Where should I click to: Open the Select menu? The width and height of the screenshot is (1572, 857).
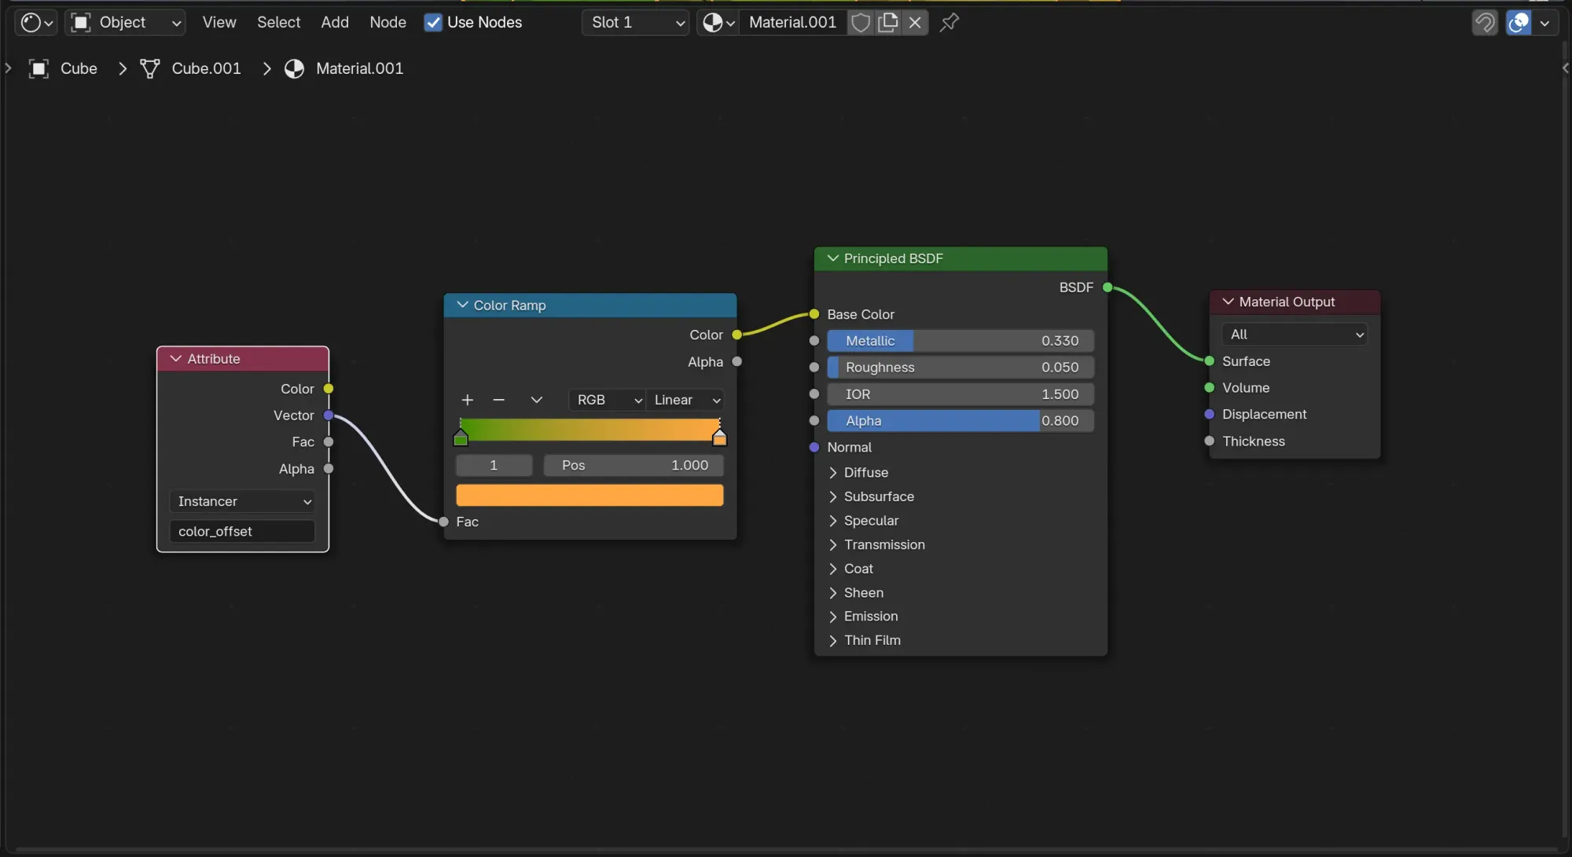click(x=278, y=22)
